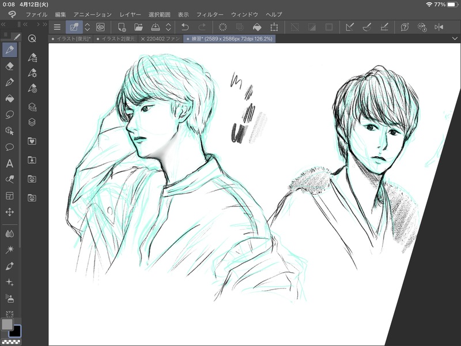
Task: Select the Fill bucket tool in left toolbar
Action: point(9,98)
